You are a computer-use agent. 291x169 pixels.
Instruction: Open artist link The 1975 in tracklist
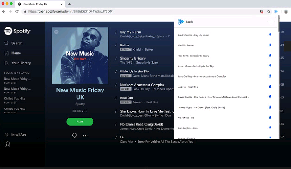click(x=126, y=62)
